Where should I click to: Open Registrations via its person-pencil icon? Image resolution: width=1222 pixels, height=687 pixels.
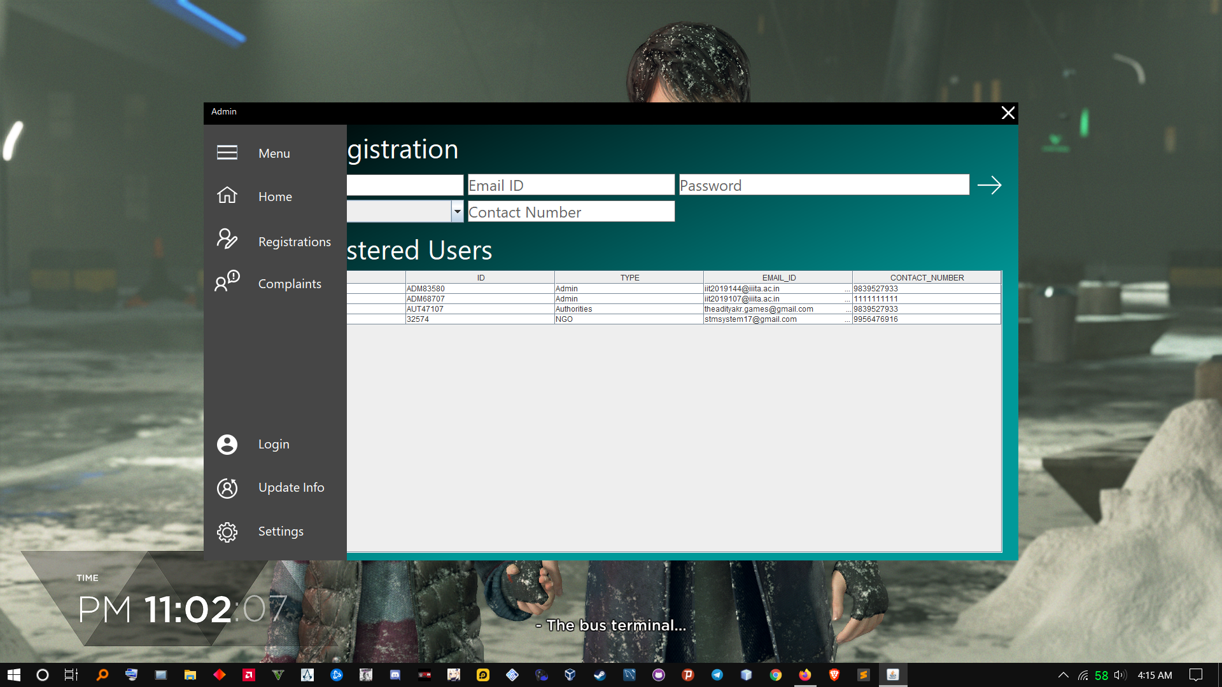coord(227,239)
